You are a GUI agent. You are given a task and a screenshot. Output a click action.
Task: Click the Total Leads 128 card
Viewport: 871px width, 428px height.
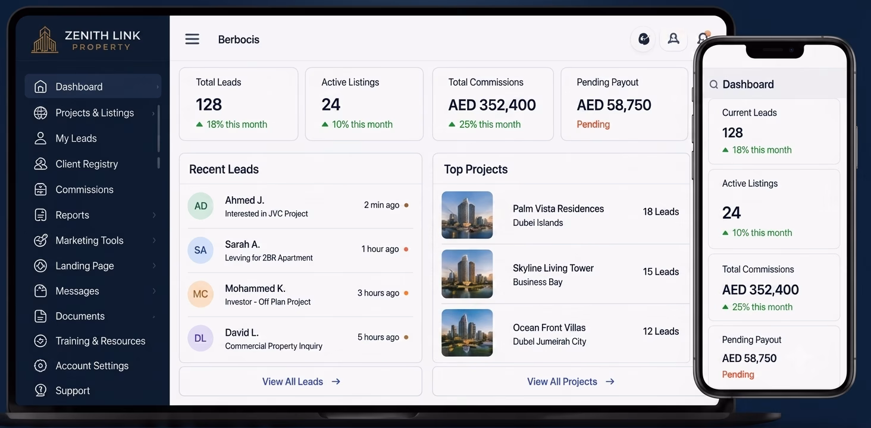point(239,104)
